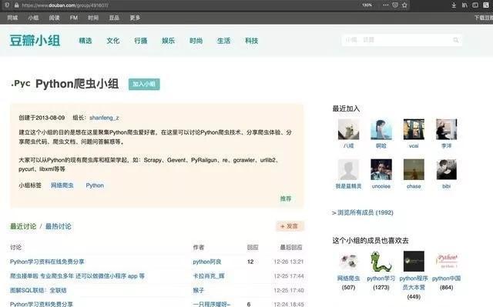Click member 我是蓝精灵 default avatar
Image resolution: width=493 pixels, height=307 pixels.
pos(348,169)
